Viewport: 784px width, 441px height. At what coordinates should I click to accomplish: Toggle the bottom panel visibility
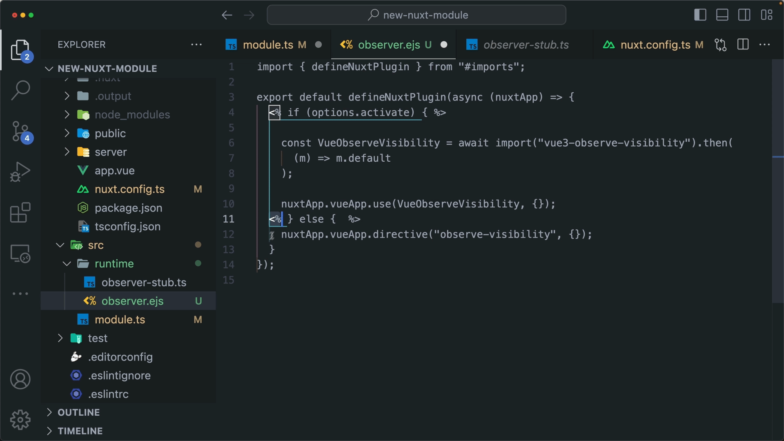point(722,15)
